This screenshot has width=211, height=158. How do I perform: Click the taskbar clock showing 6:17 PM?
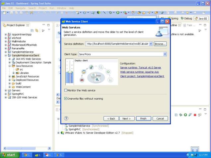203,155
